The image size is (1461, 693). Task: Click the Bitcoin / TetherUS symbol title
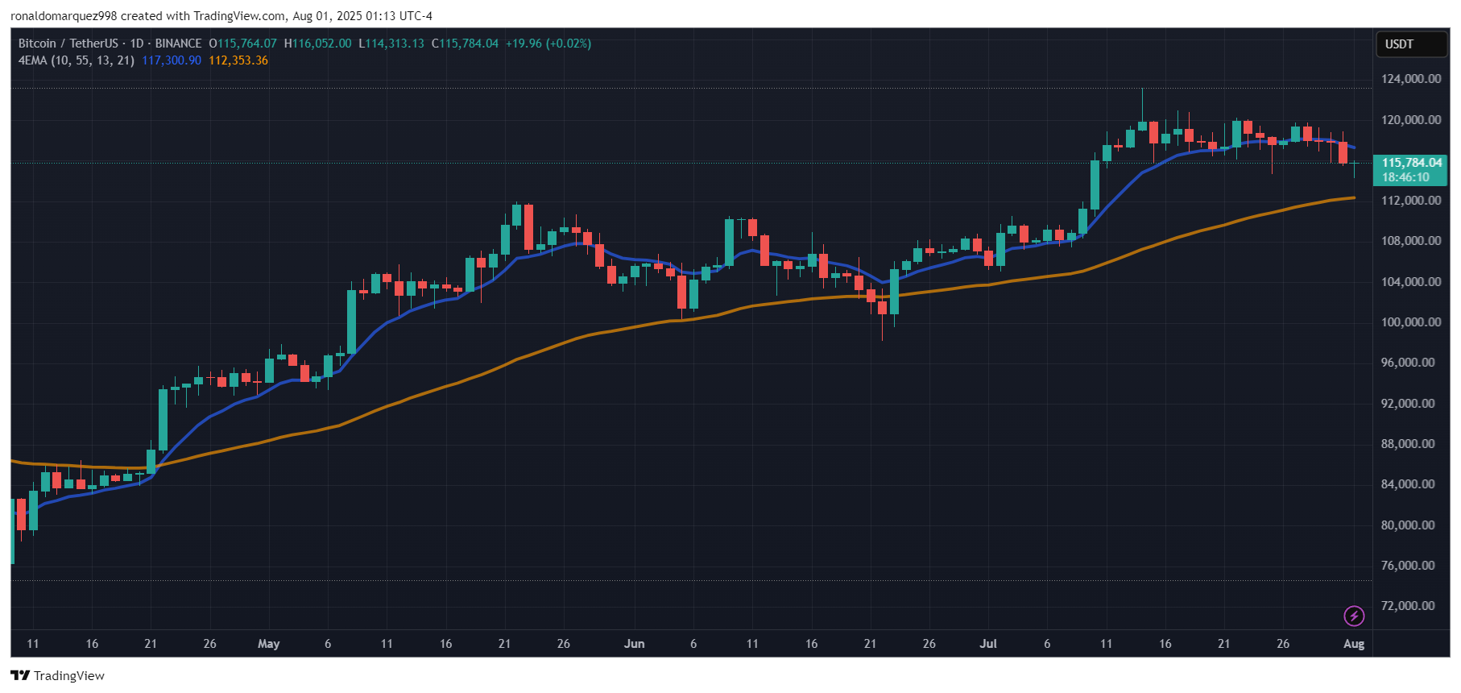pyautogui.click(x=68, y=44)
